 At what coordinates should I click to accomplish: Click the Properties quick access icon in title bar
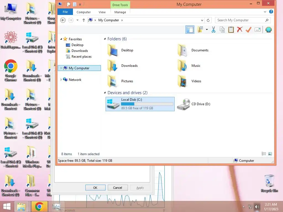[69, 4]
